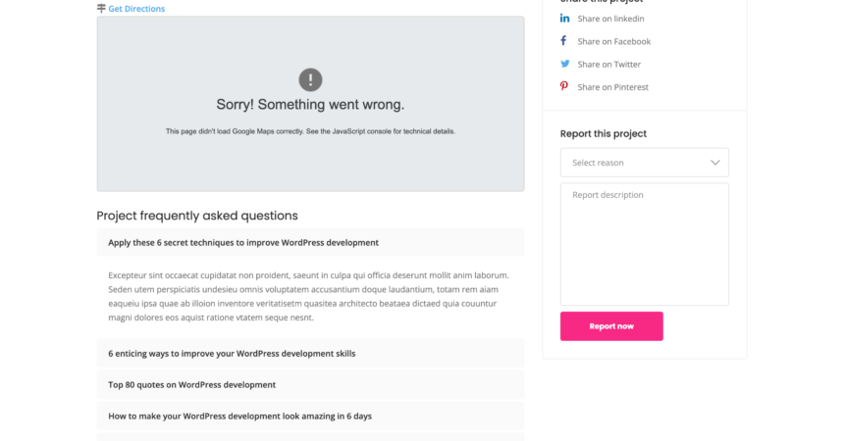Click the Facebook share icon

click(564, 41)
